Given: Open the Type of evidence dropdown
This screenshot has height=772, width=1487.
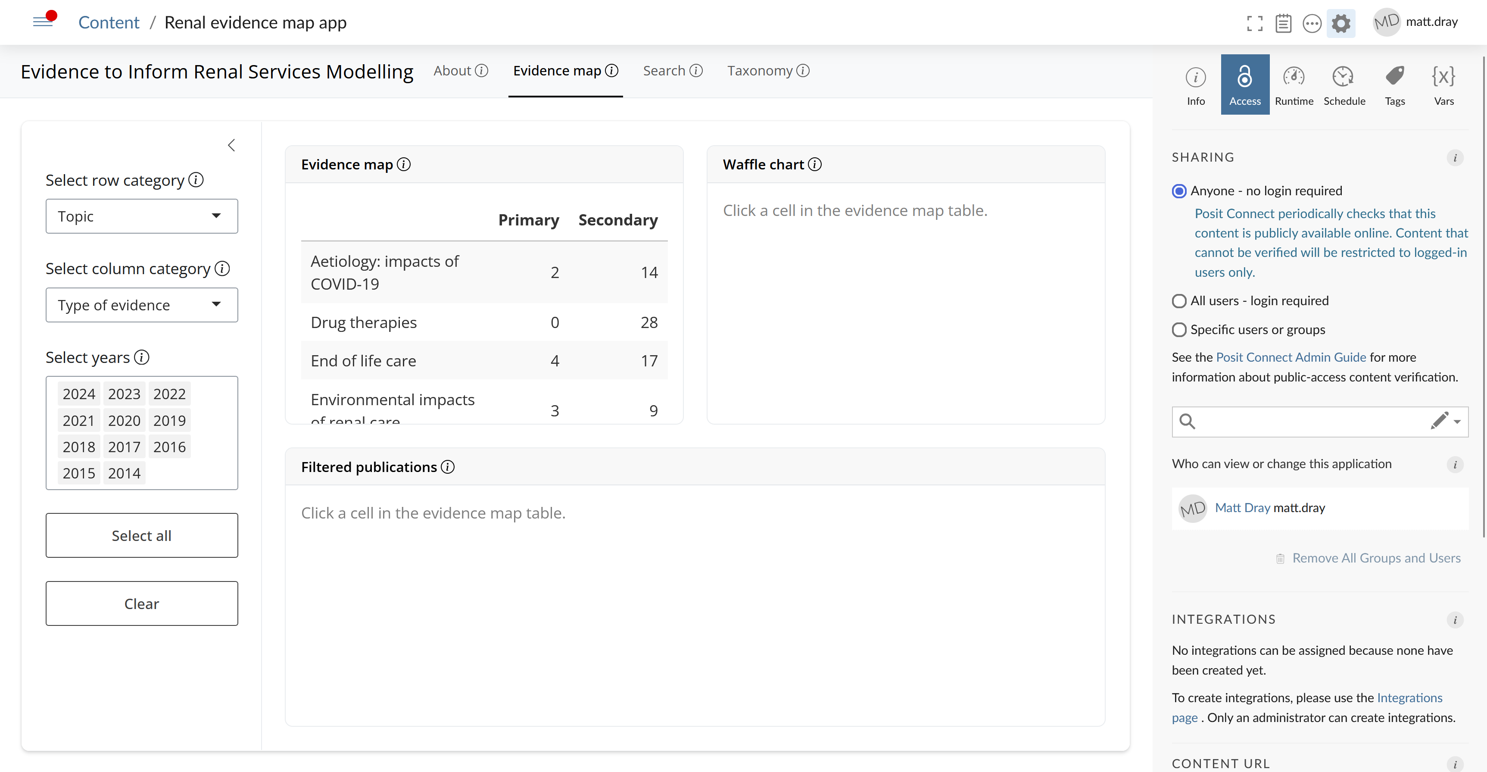Looking at the screenshot, I should pos(141,305).
